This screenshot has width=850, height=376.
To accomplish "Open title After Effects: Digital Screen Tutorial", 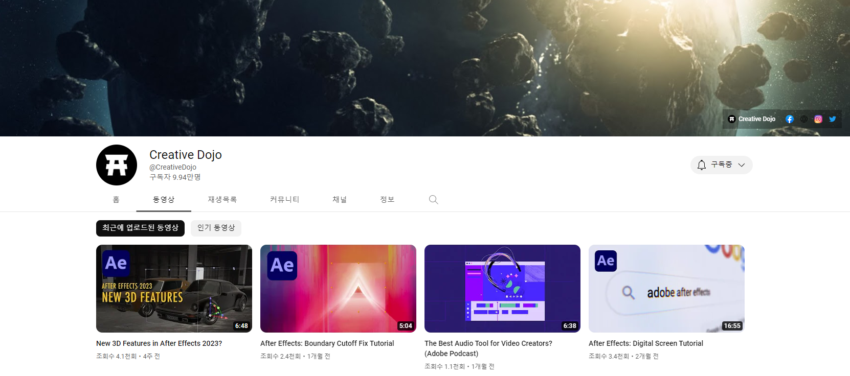I will pos(646,343).
